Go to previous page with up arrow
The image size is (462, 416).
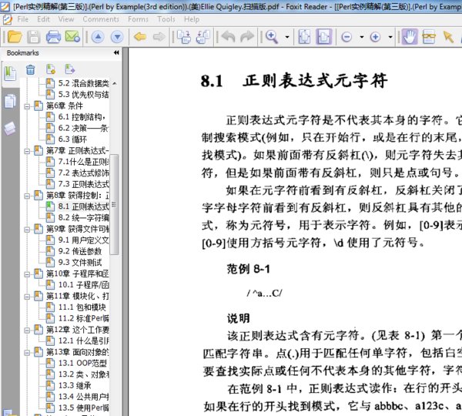point(98,37)
